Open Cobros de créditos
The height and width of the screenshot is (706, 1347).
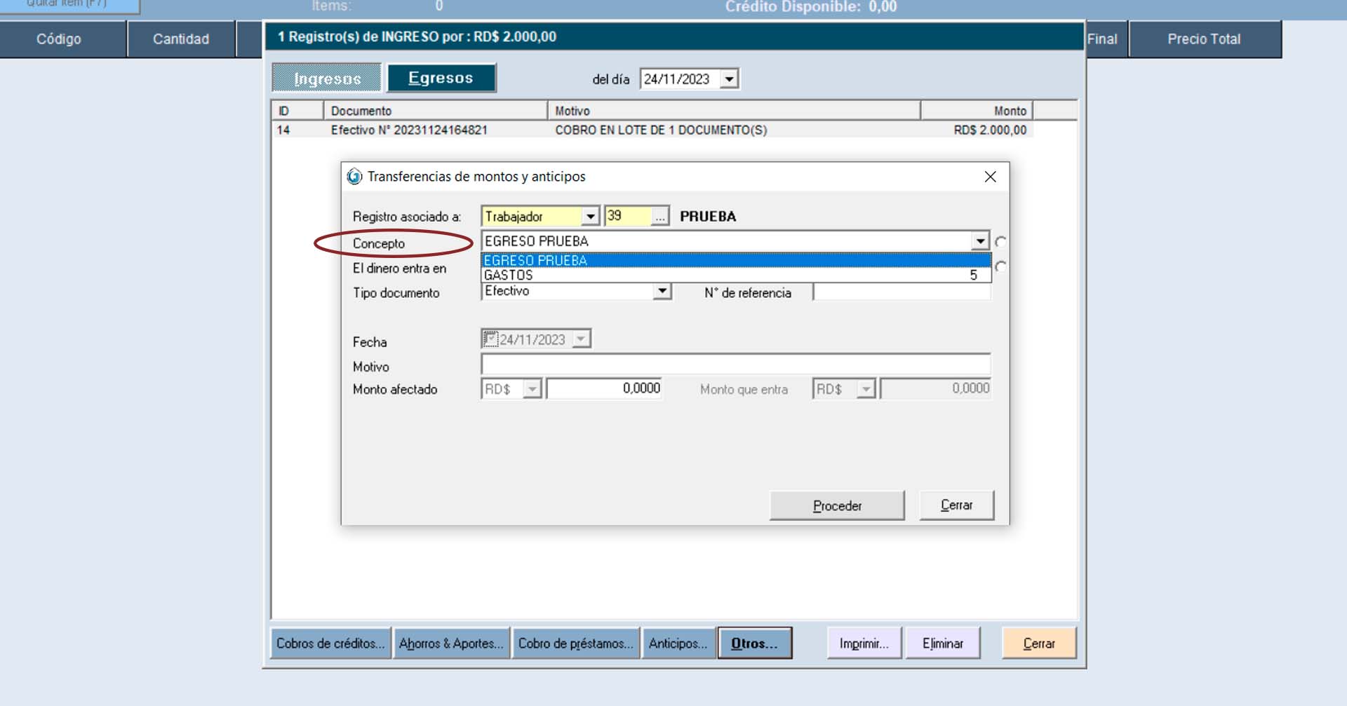(x=330, y=643)
